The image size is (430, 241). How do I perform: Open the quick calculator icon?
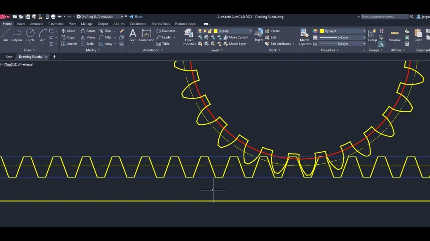point(407,44)
